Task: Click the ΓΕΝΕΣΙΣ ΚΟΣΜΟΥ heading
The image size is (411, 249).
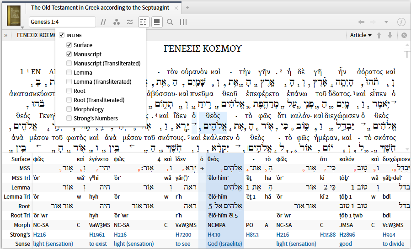Action: click(x=203, y=49)
